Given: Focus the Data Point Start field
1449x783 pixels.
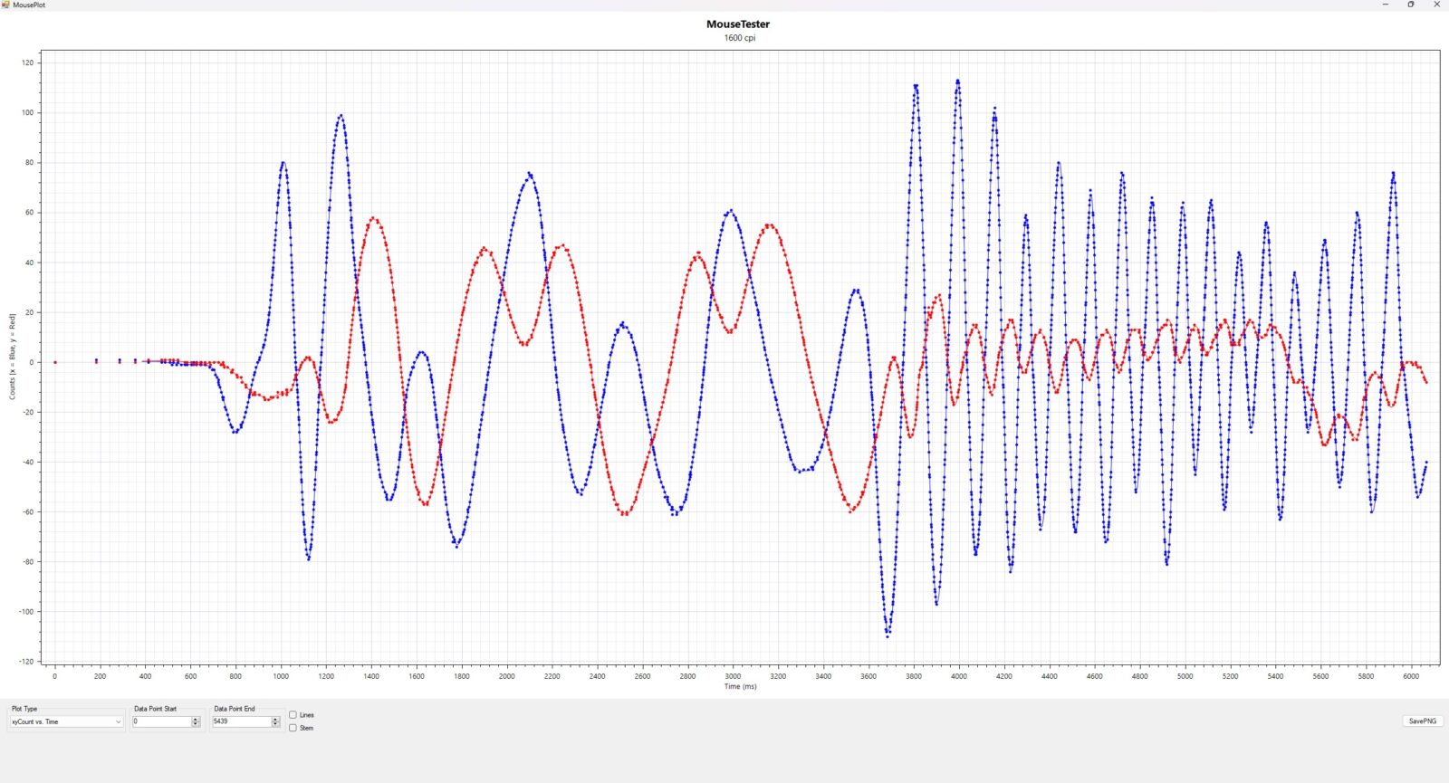Looking at the screenshot, I should tap(161, 721).
